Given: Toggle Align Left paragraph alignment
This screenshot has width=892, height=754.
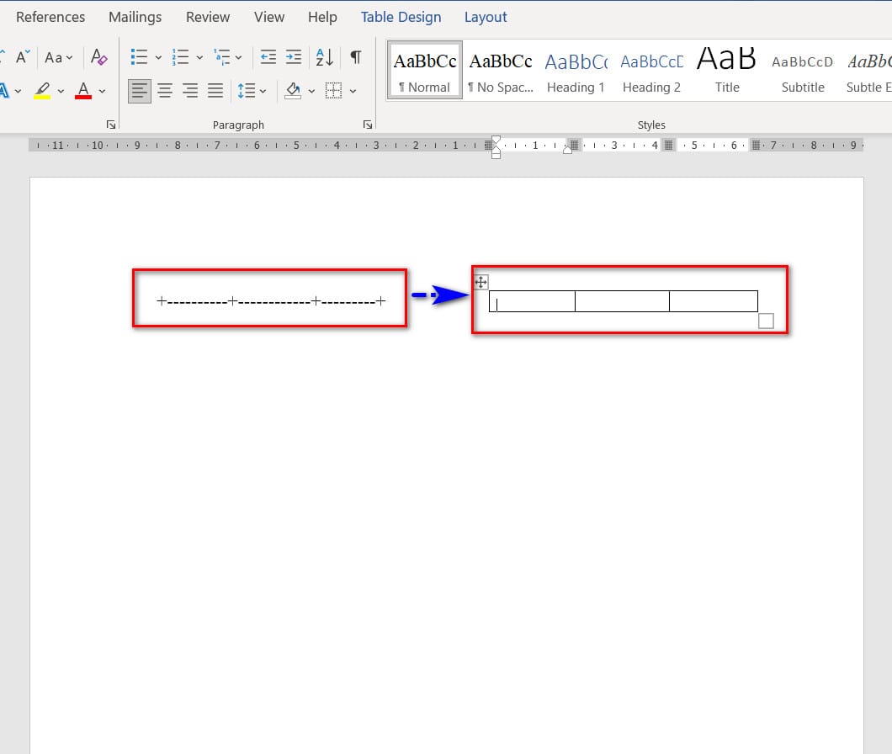Looking at the screenshot, I should coord(140,90).
